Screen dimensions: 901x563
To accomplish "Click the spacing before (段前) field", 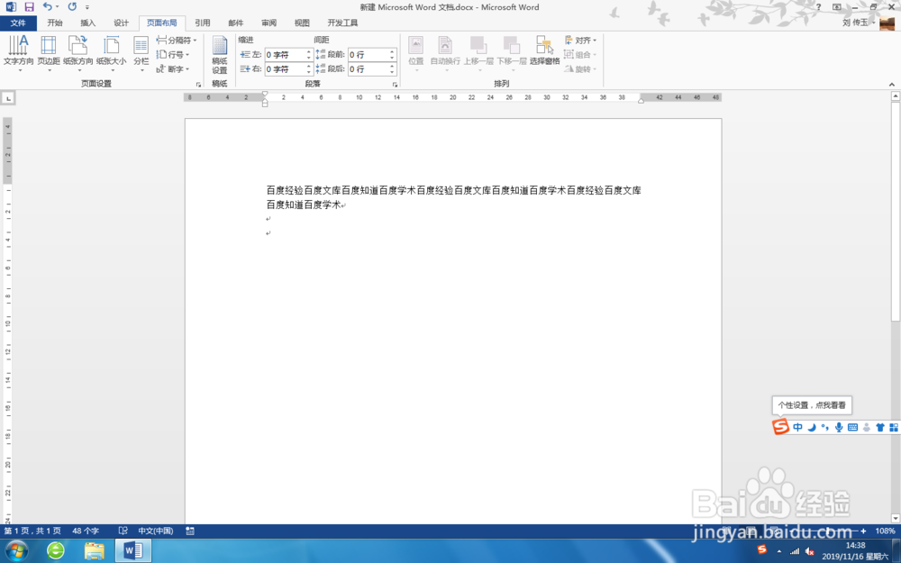I will click(x=372, y=55).
